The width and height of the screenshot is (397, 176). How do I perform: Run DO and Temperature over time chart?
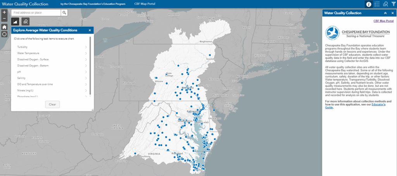pos(52,84)
